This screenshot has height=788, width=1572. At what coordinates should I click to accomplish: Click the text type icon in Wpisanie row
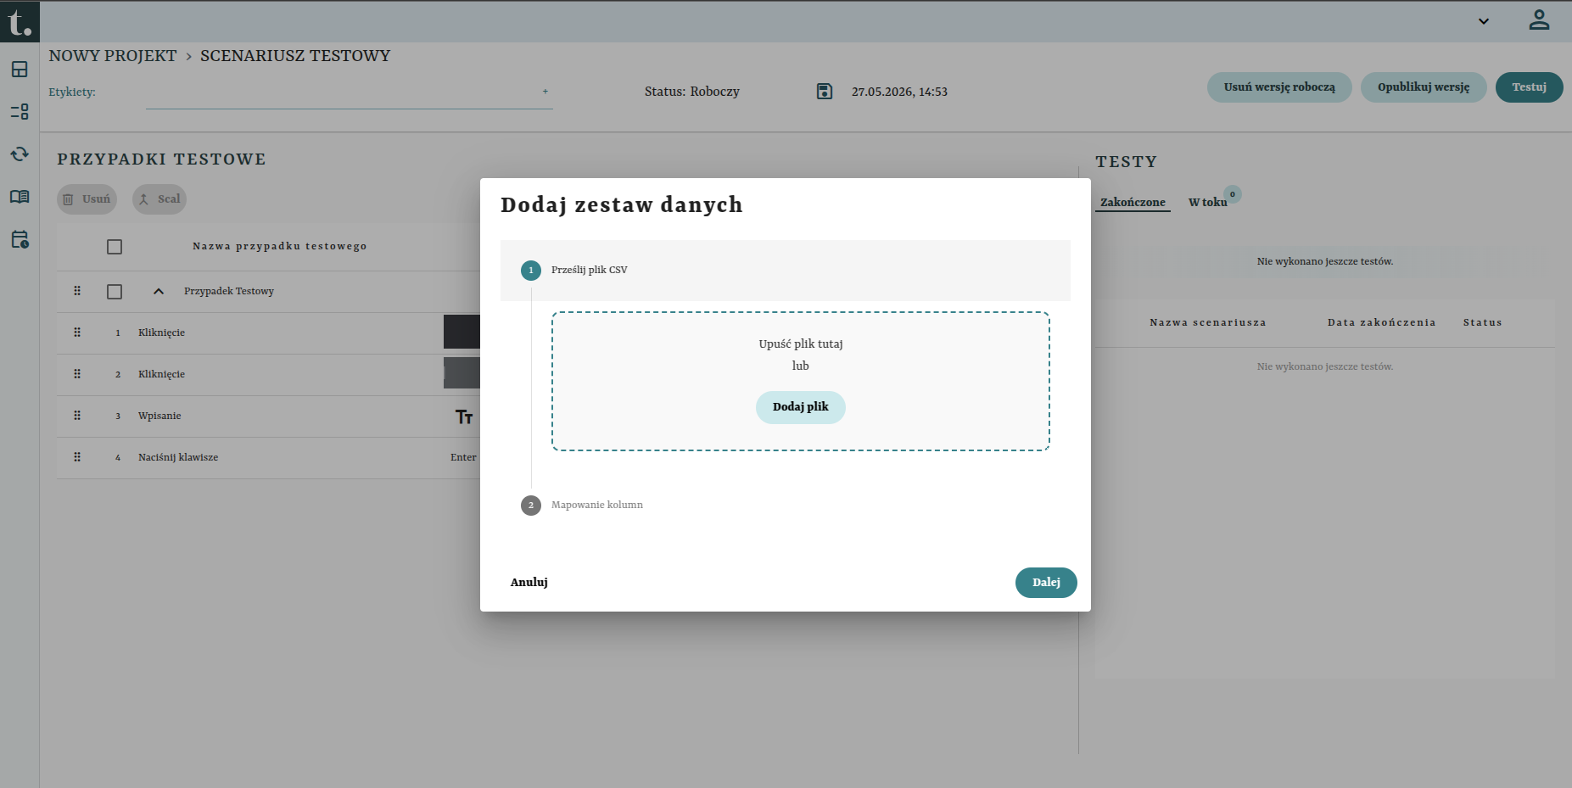(464, 416)
